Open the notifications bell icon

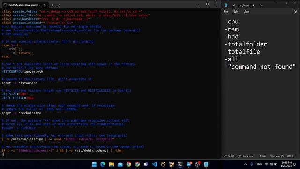pos(295,164)
